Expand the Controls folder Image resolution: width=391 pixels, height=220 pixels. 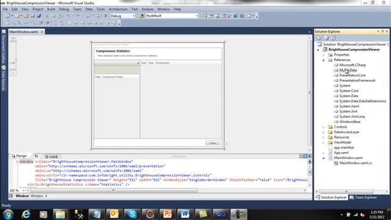pos(324,127)
